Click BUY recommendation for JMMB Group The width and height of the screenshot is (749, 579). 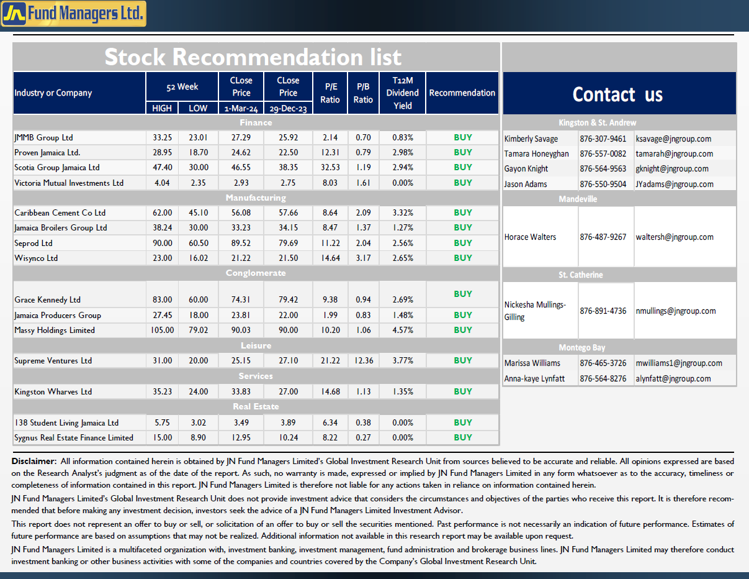click(x=463, y=137)
